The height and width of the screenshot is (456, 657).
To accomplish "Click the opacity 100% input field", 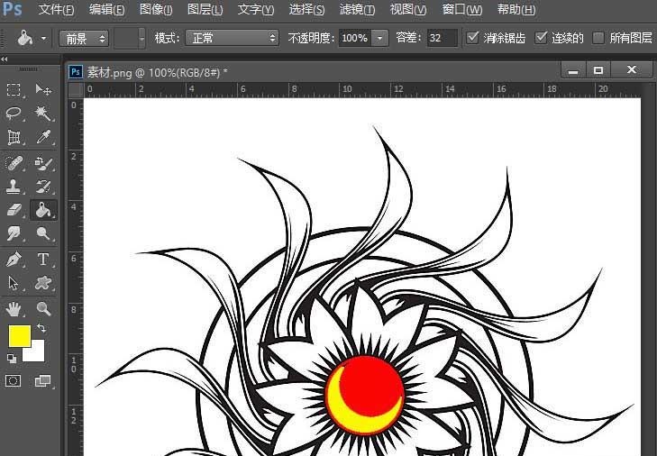I will point(355,38).
